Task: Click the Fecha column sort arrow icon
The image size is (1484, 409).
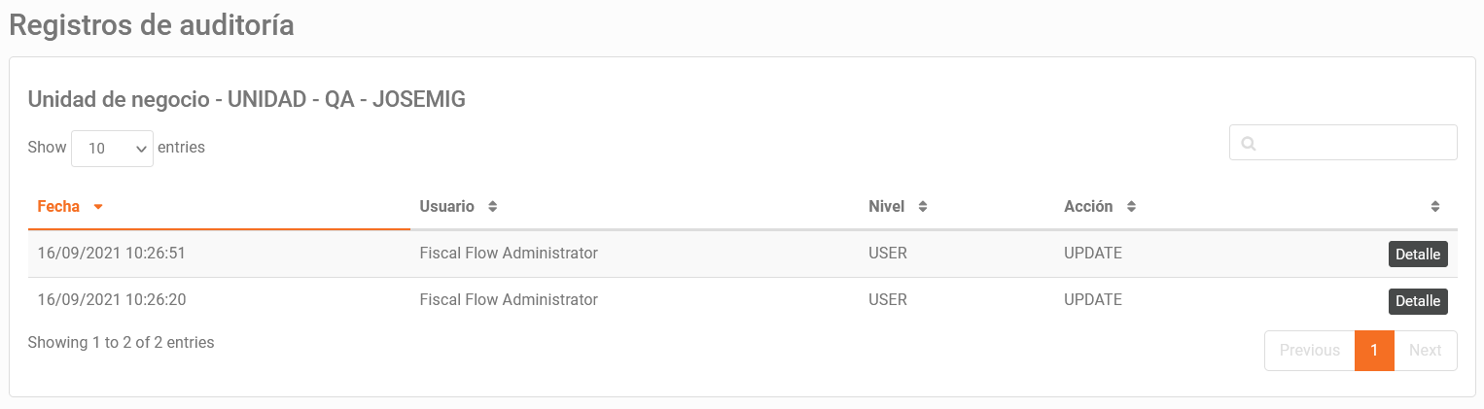Action: coord(98,207)
